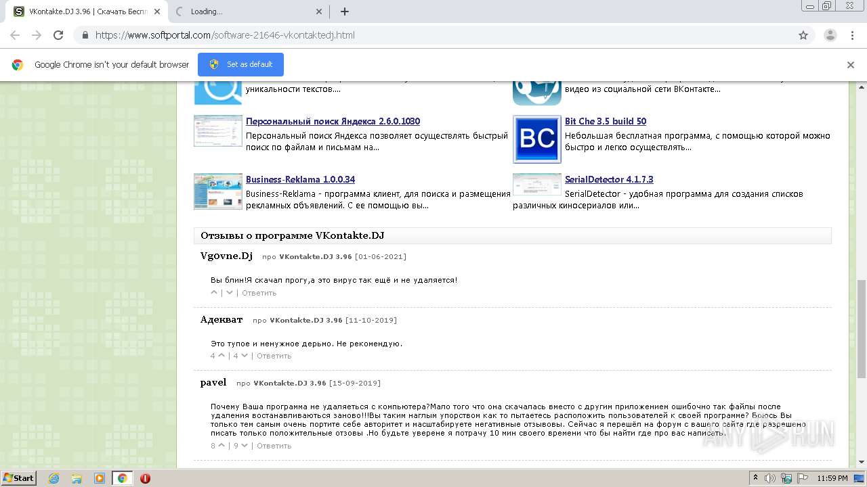Click the browser forward arrow
The image size is (867, 487).
pyautogui.click(x=37, y=35)
